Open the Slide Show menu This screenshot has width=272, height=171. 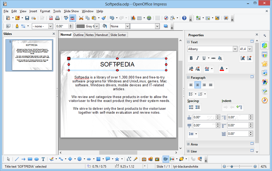71,11
